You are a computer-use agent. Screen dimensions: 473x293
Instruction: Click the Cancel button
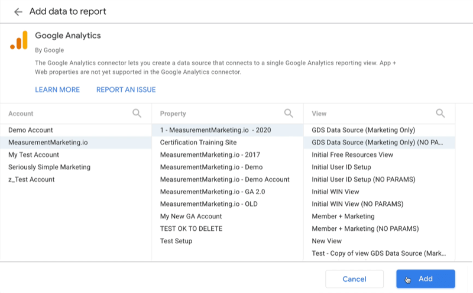[x=354, y=279]
